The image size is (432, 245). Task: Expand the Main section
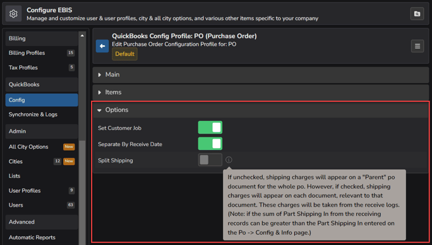click(261, 75)
